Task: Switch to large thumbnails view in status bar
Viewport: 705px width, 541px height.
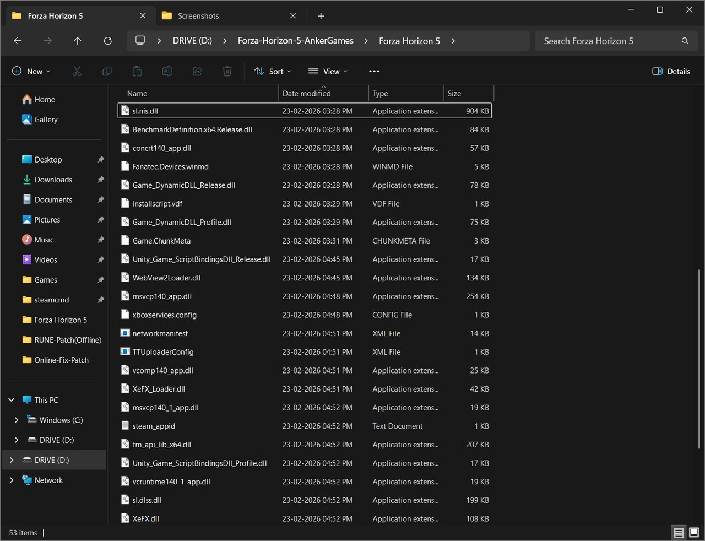Action: point(694,533)
